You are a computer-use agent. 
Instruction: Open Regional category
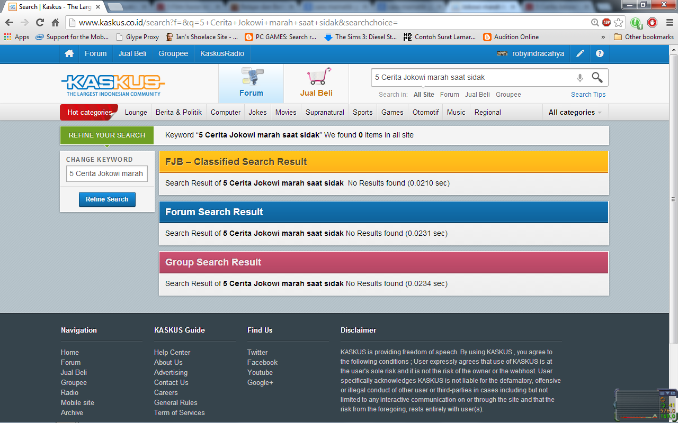tap(488, 112)
